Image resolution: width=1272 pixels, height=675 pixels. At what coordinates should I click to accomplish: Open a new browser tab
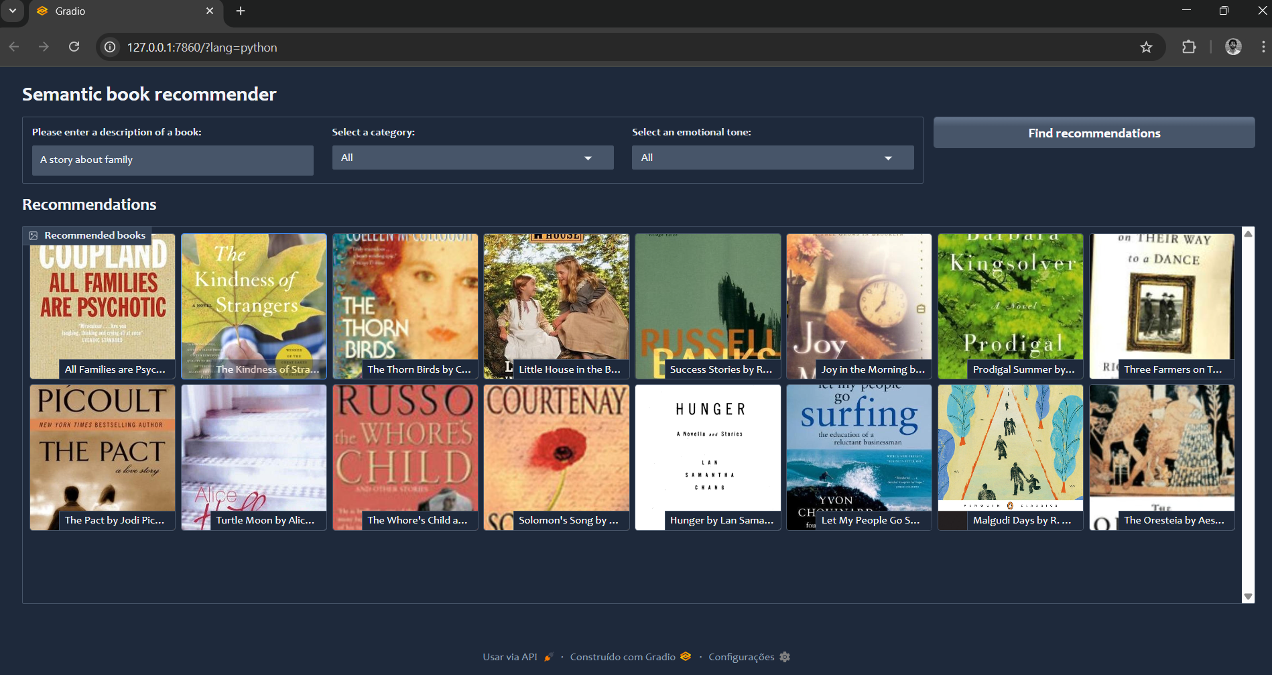(x=241, y=11)
